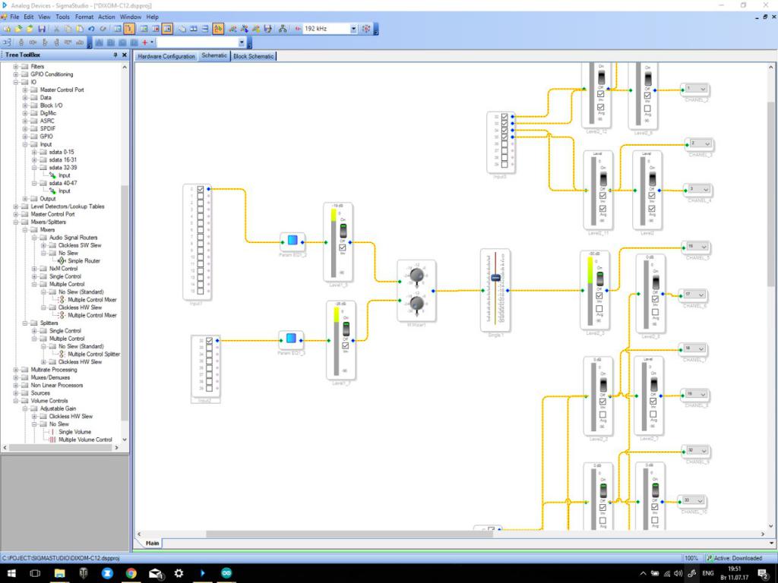This screenshot has height=583, width=778.
Task: Click the hierarchy board icon in the toolbar
Action: point(283,29)
